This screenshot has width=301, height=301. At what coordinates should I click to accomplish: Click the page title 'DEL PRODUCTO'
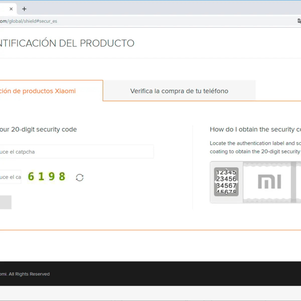coord(97,43)
